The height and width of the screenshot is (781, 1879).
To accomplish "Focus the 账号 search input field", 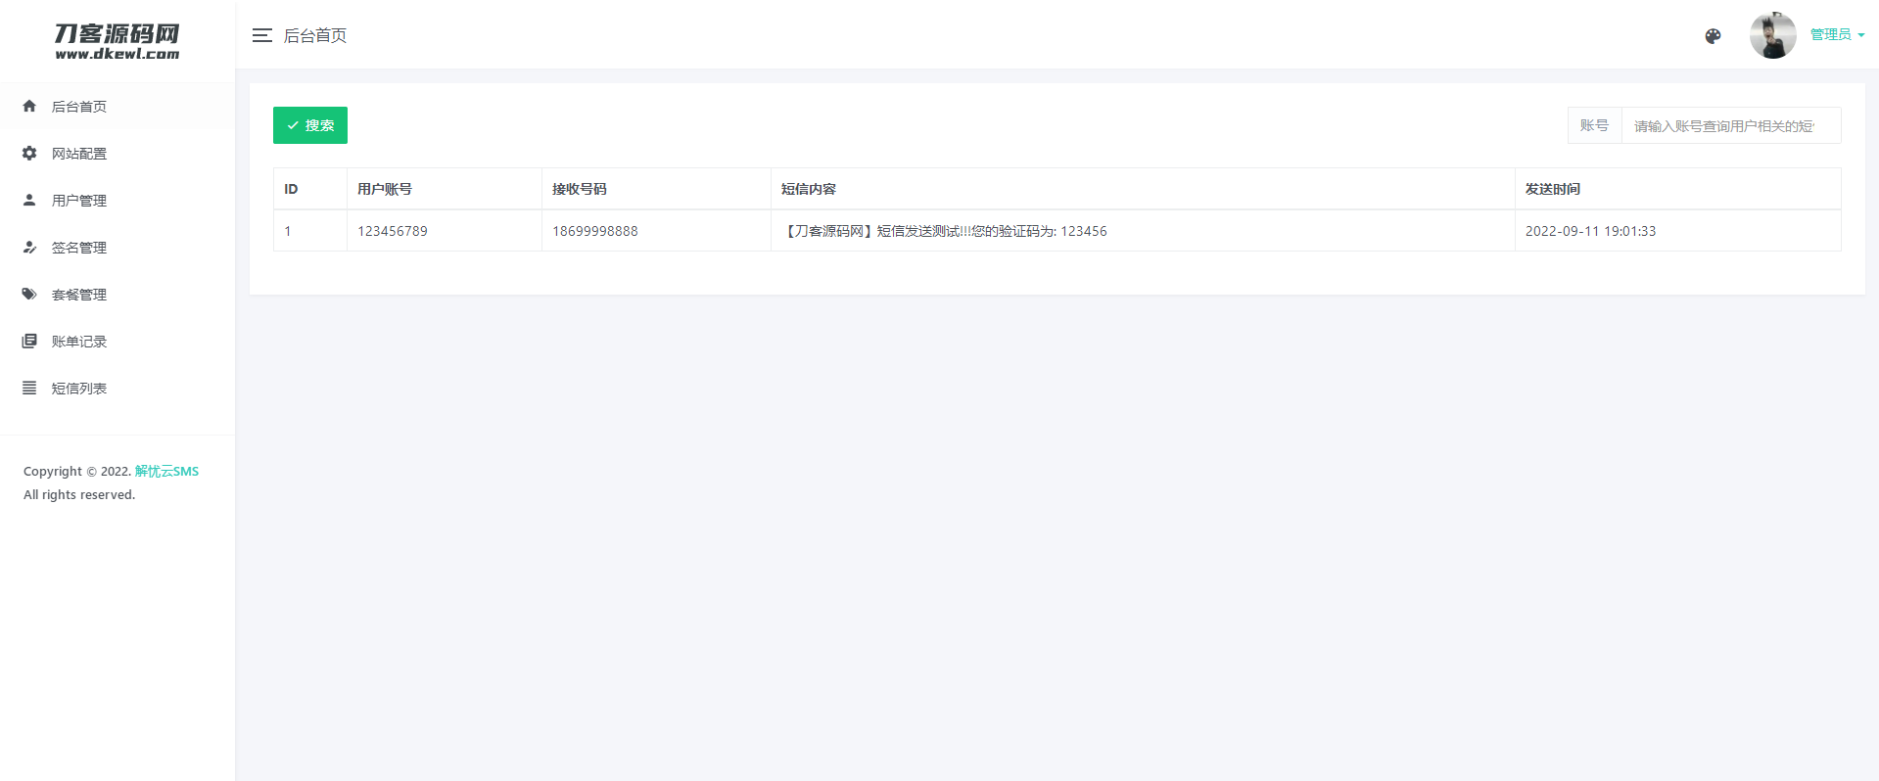I will [1729, 125].
